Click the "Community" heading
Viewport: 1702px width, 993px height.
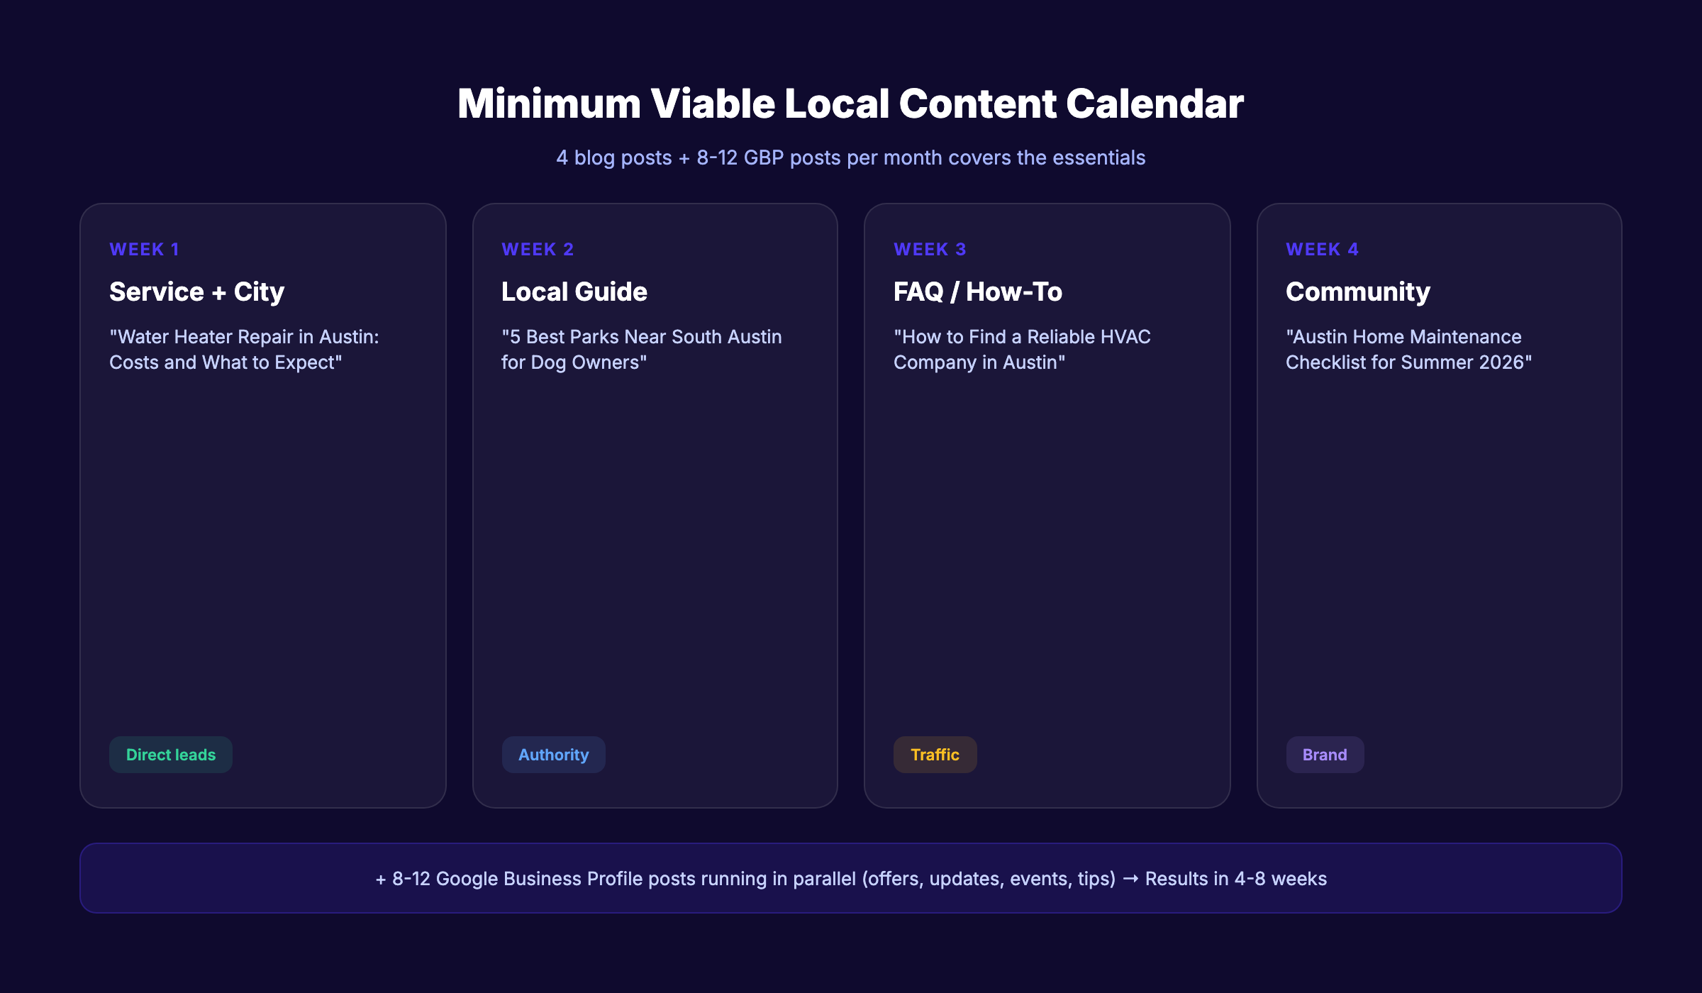pyautogui.click(x=1358, y=292)
